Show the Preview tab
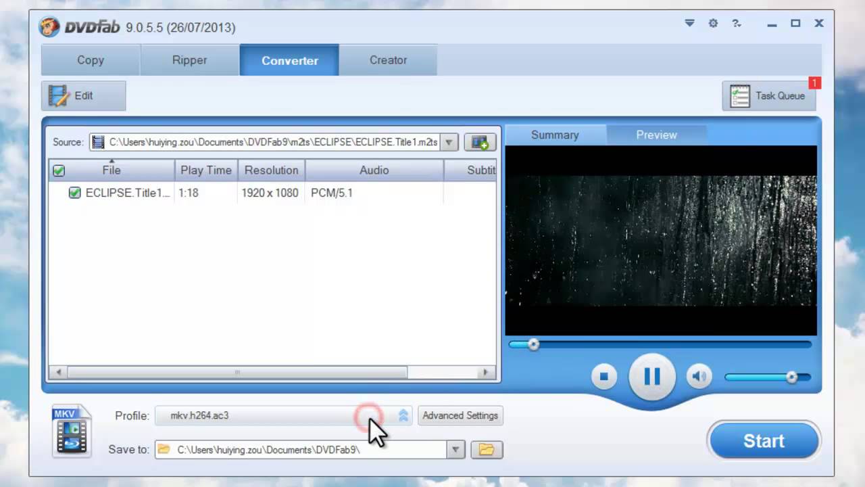This screenshot has height=487, width=865. pos(656,135)
